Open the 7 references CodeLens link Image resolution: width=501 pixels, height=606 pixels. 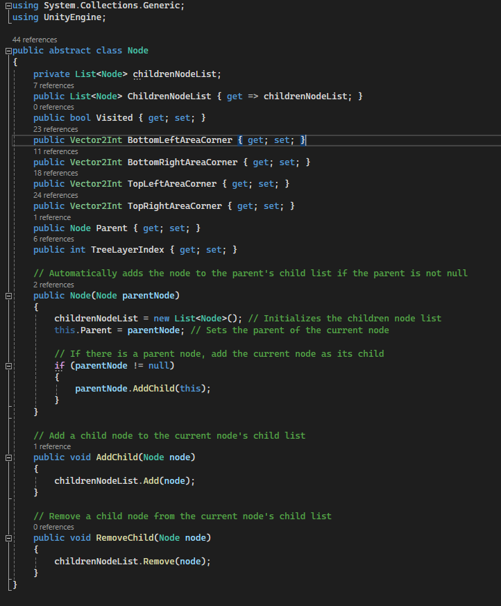[x=53, y=85]
